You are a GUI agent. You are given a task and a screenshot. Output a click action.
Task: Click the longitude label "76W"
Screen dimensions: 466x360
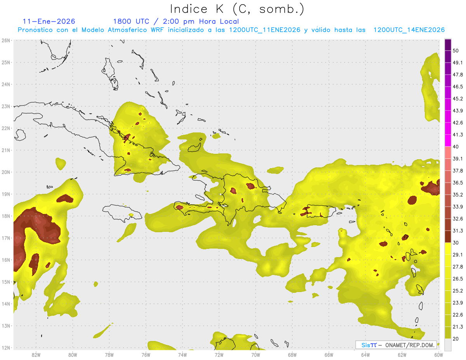(146, 355)
